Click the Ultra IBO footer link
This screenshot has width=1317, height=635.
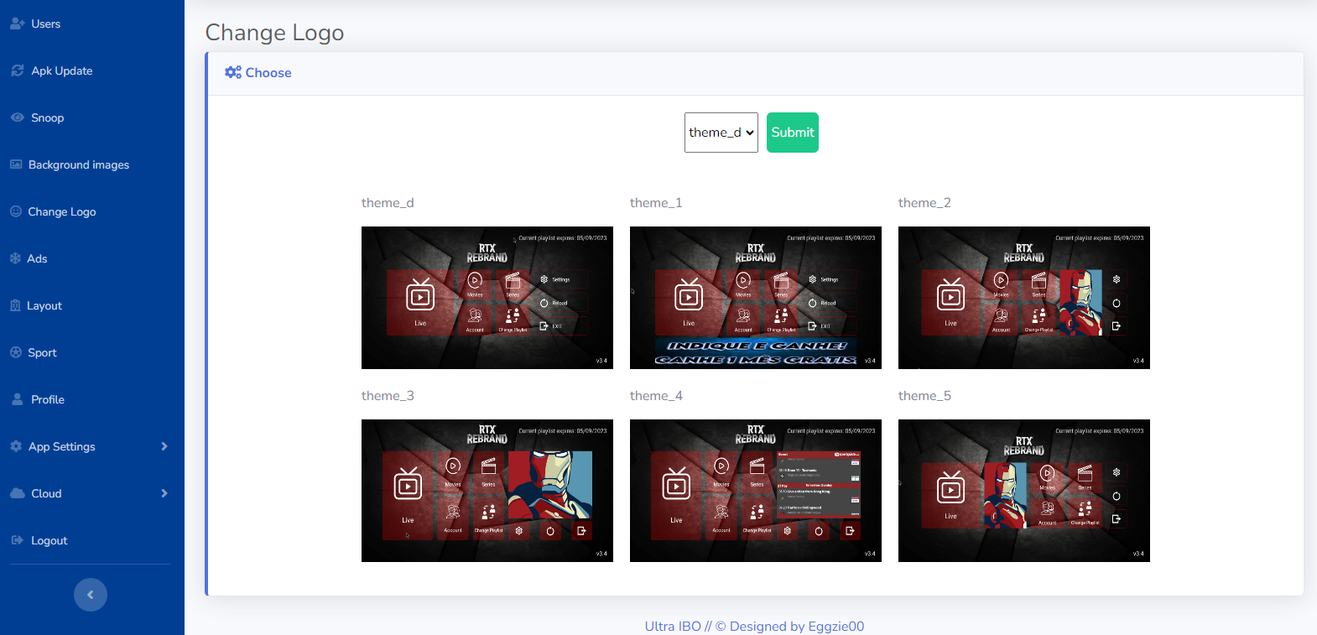pyautogui.click(x=672, y=626)
